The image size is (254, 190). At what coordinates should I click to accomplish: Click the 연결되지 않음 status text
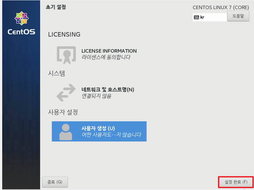(x=96, y=96)
